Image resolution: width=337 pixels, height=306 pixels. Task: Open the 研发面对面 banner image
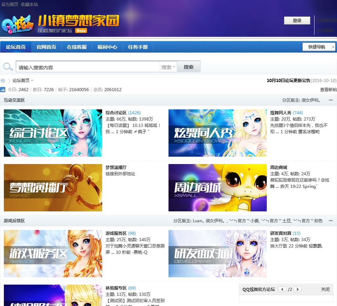tap(218, 254)
